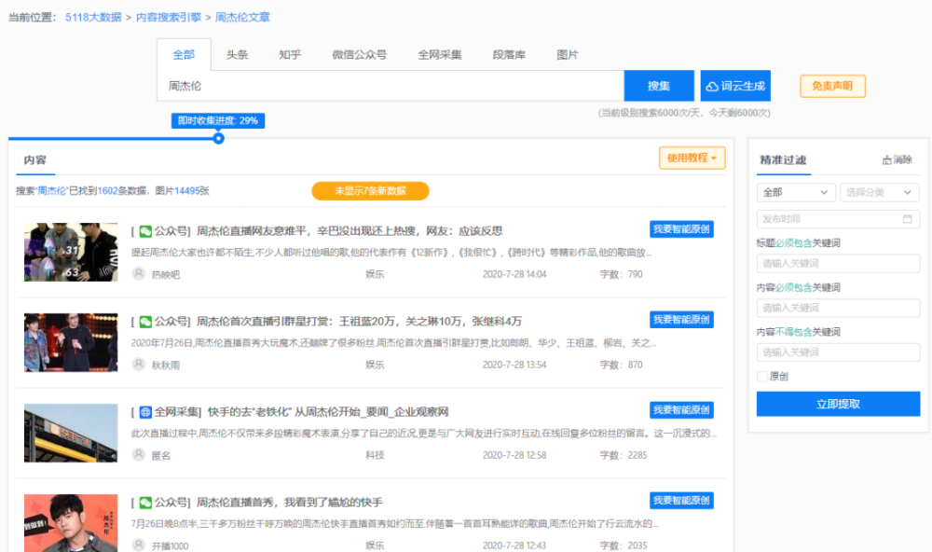
Task: Click 我要智能原创 for 周杰伦直播网友意难平 article
Action: tap(681, 229)
